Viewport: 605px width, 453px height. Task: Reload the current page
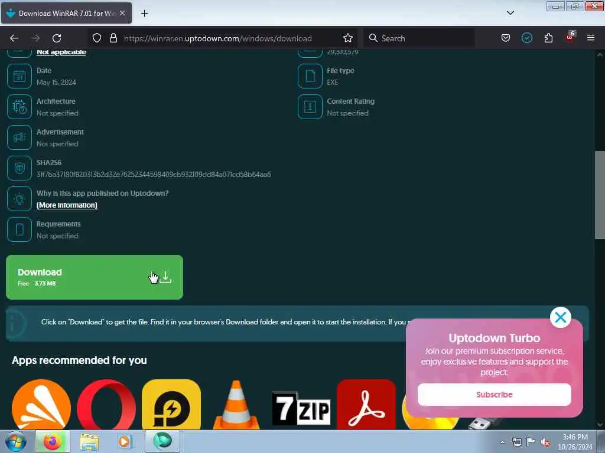[57, 38]
